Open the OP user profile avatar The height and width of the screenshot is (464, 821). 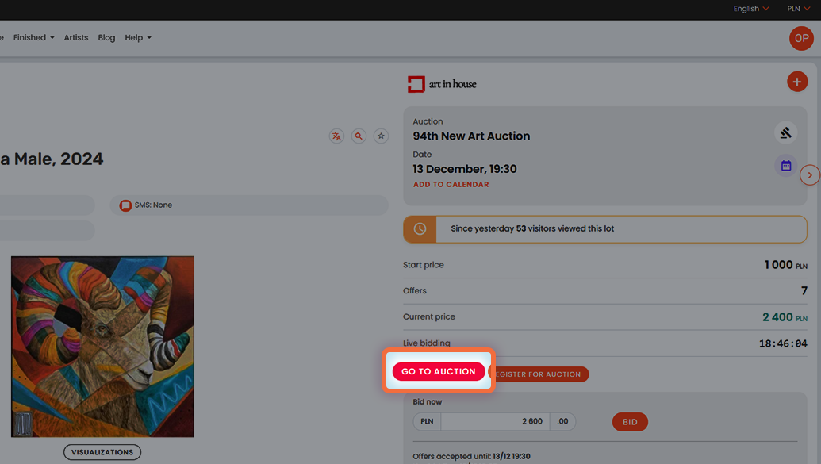point(801,38)
